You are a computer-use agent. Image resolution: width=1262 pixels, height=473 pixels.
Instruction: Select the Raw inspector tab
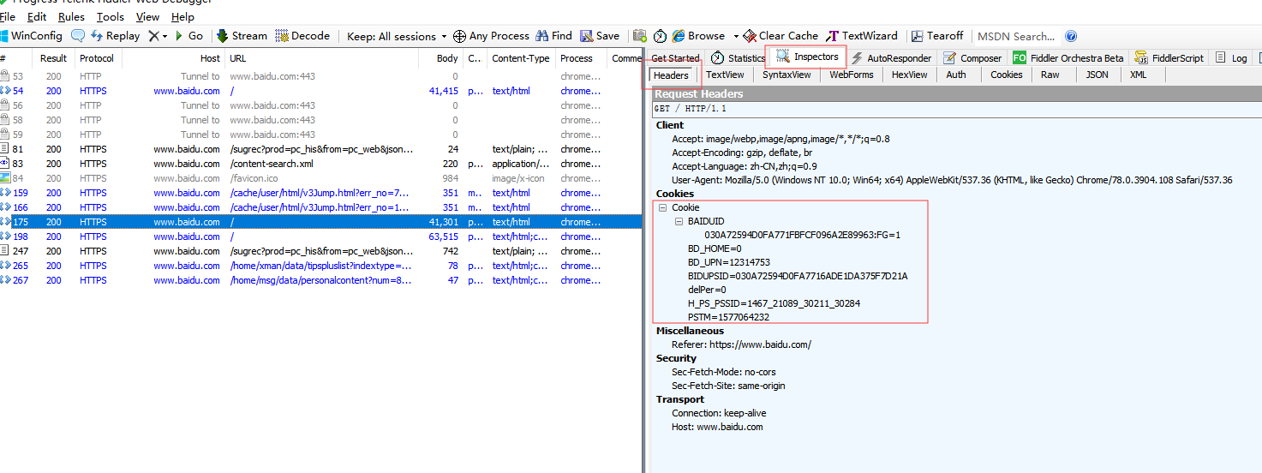coord(1050,75)
